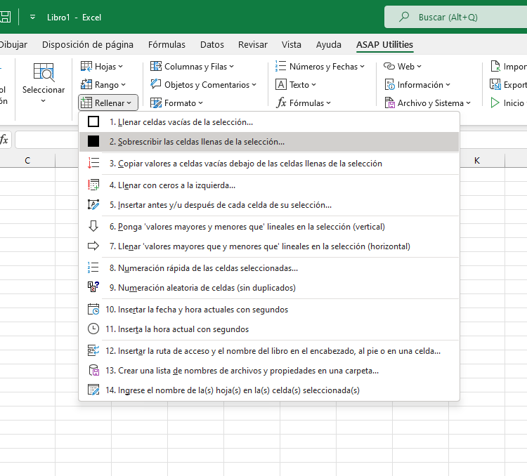
Task: Click the fx insert function icon
Action: click(4, 140)
